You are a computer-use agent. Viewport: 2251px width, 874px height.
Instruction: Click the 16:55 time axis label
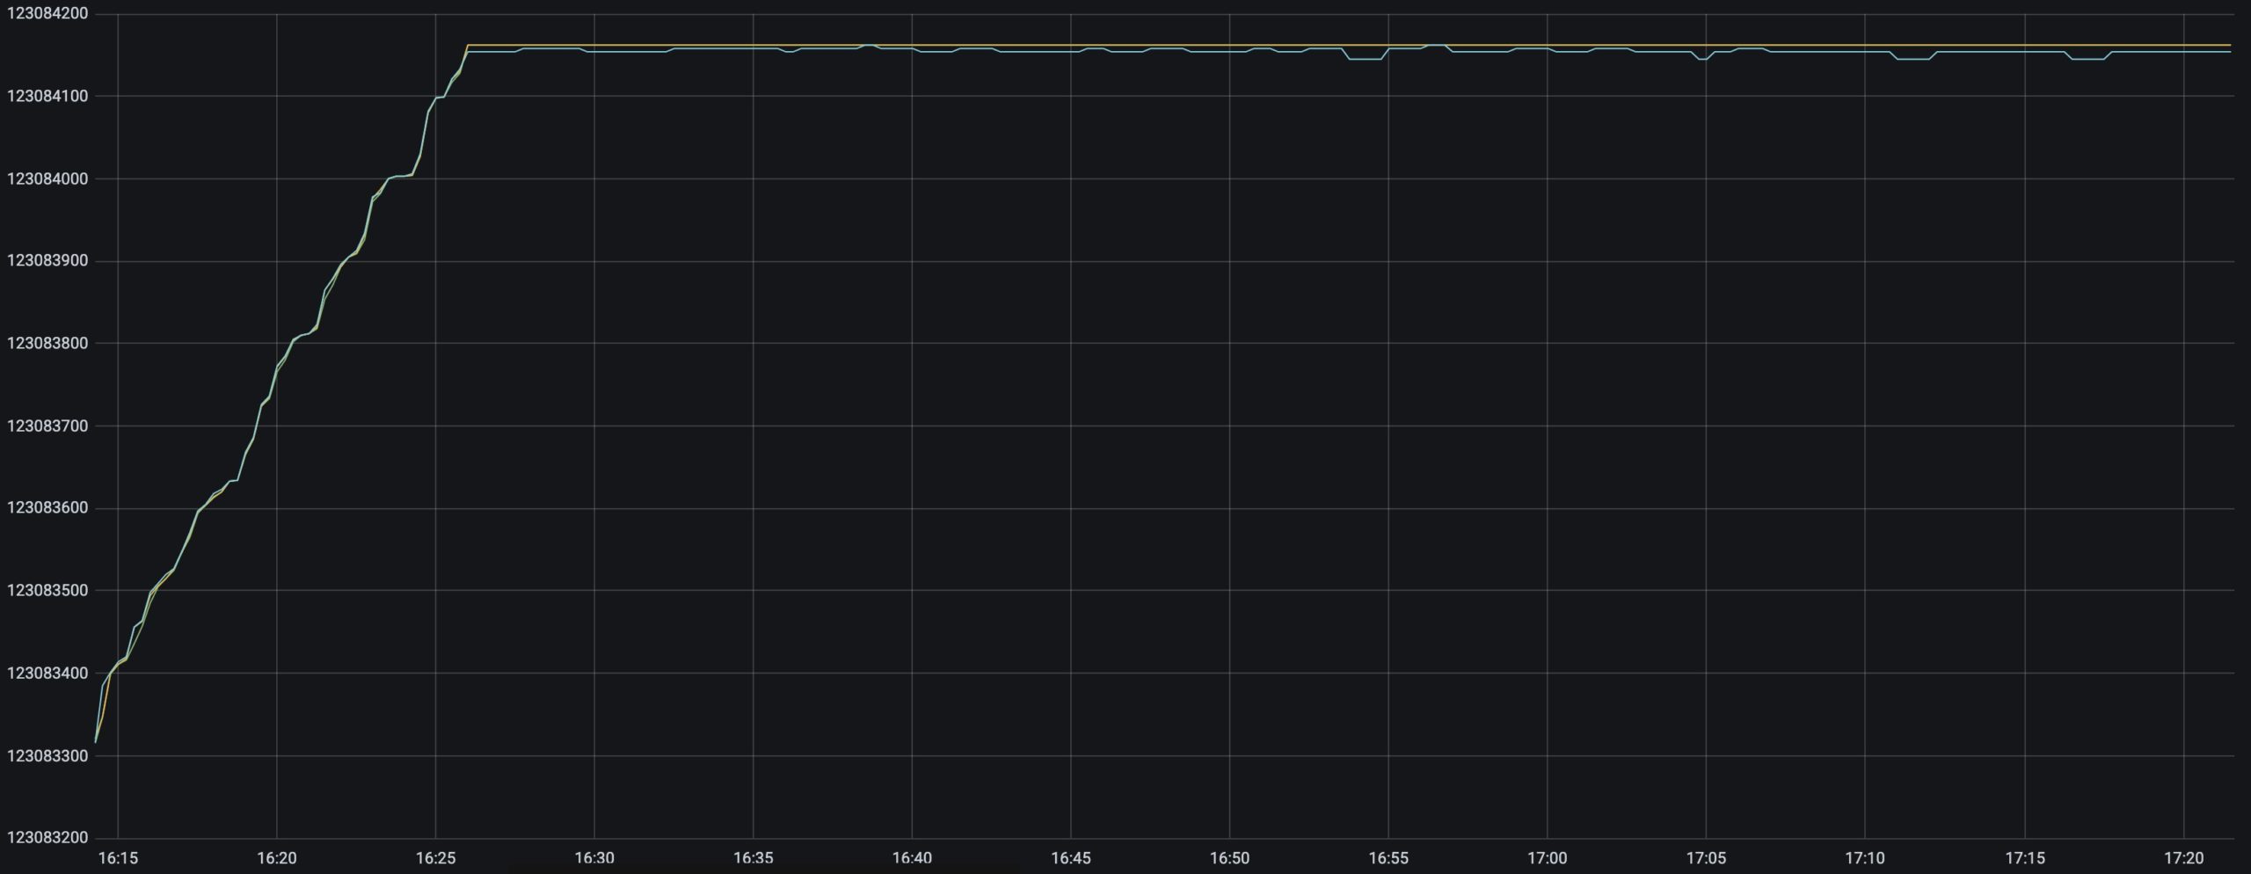pos(1388,857)
